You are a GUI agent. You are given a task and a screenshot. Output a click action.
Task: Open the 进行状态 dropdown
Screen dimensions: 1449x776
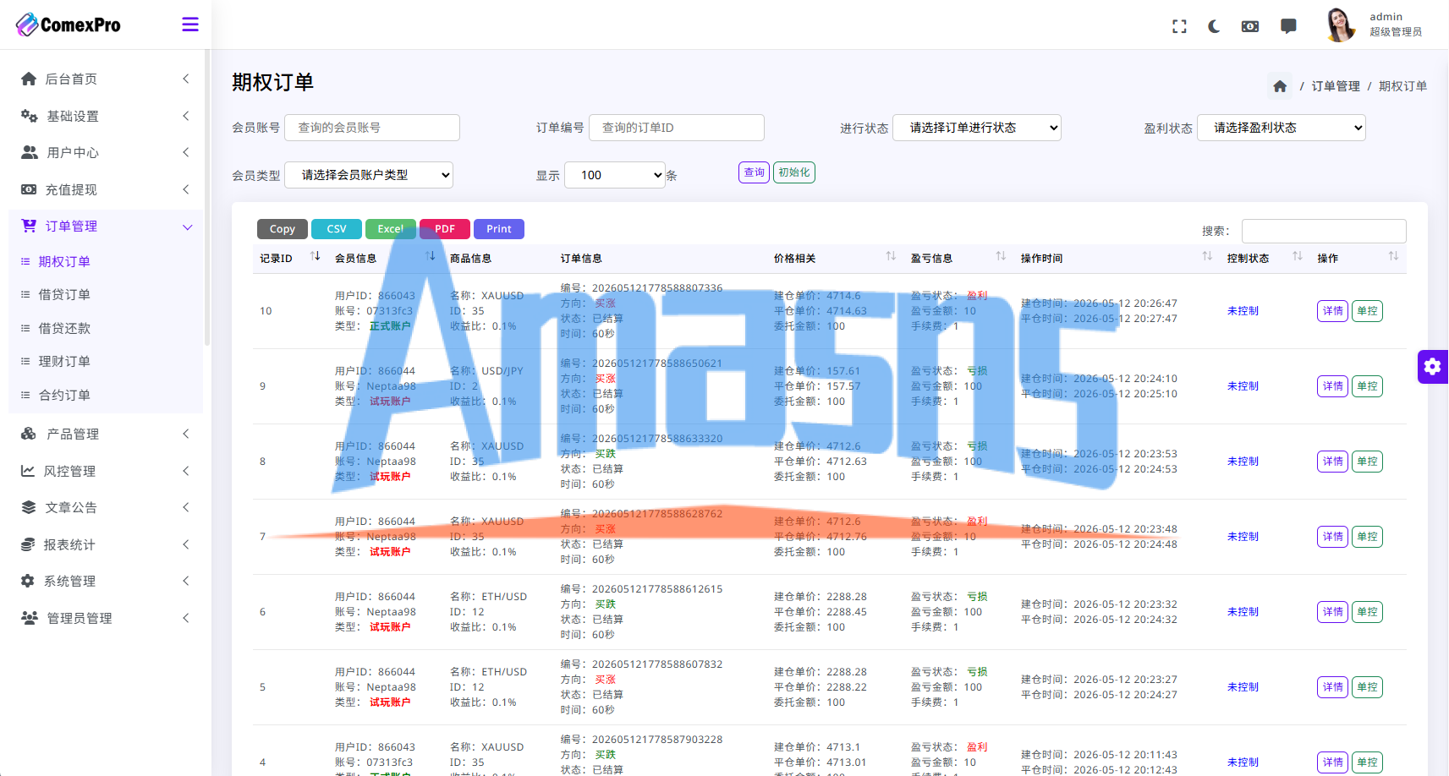pyautogui.click(x=977, y=128)
